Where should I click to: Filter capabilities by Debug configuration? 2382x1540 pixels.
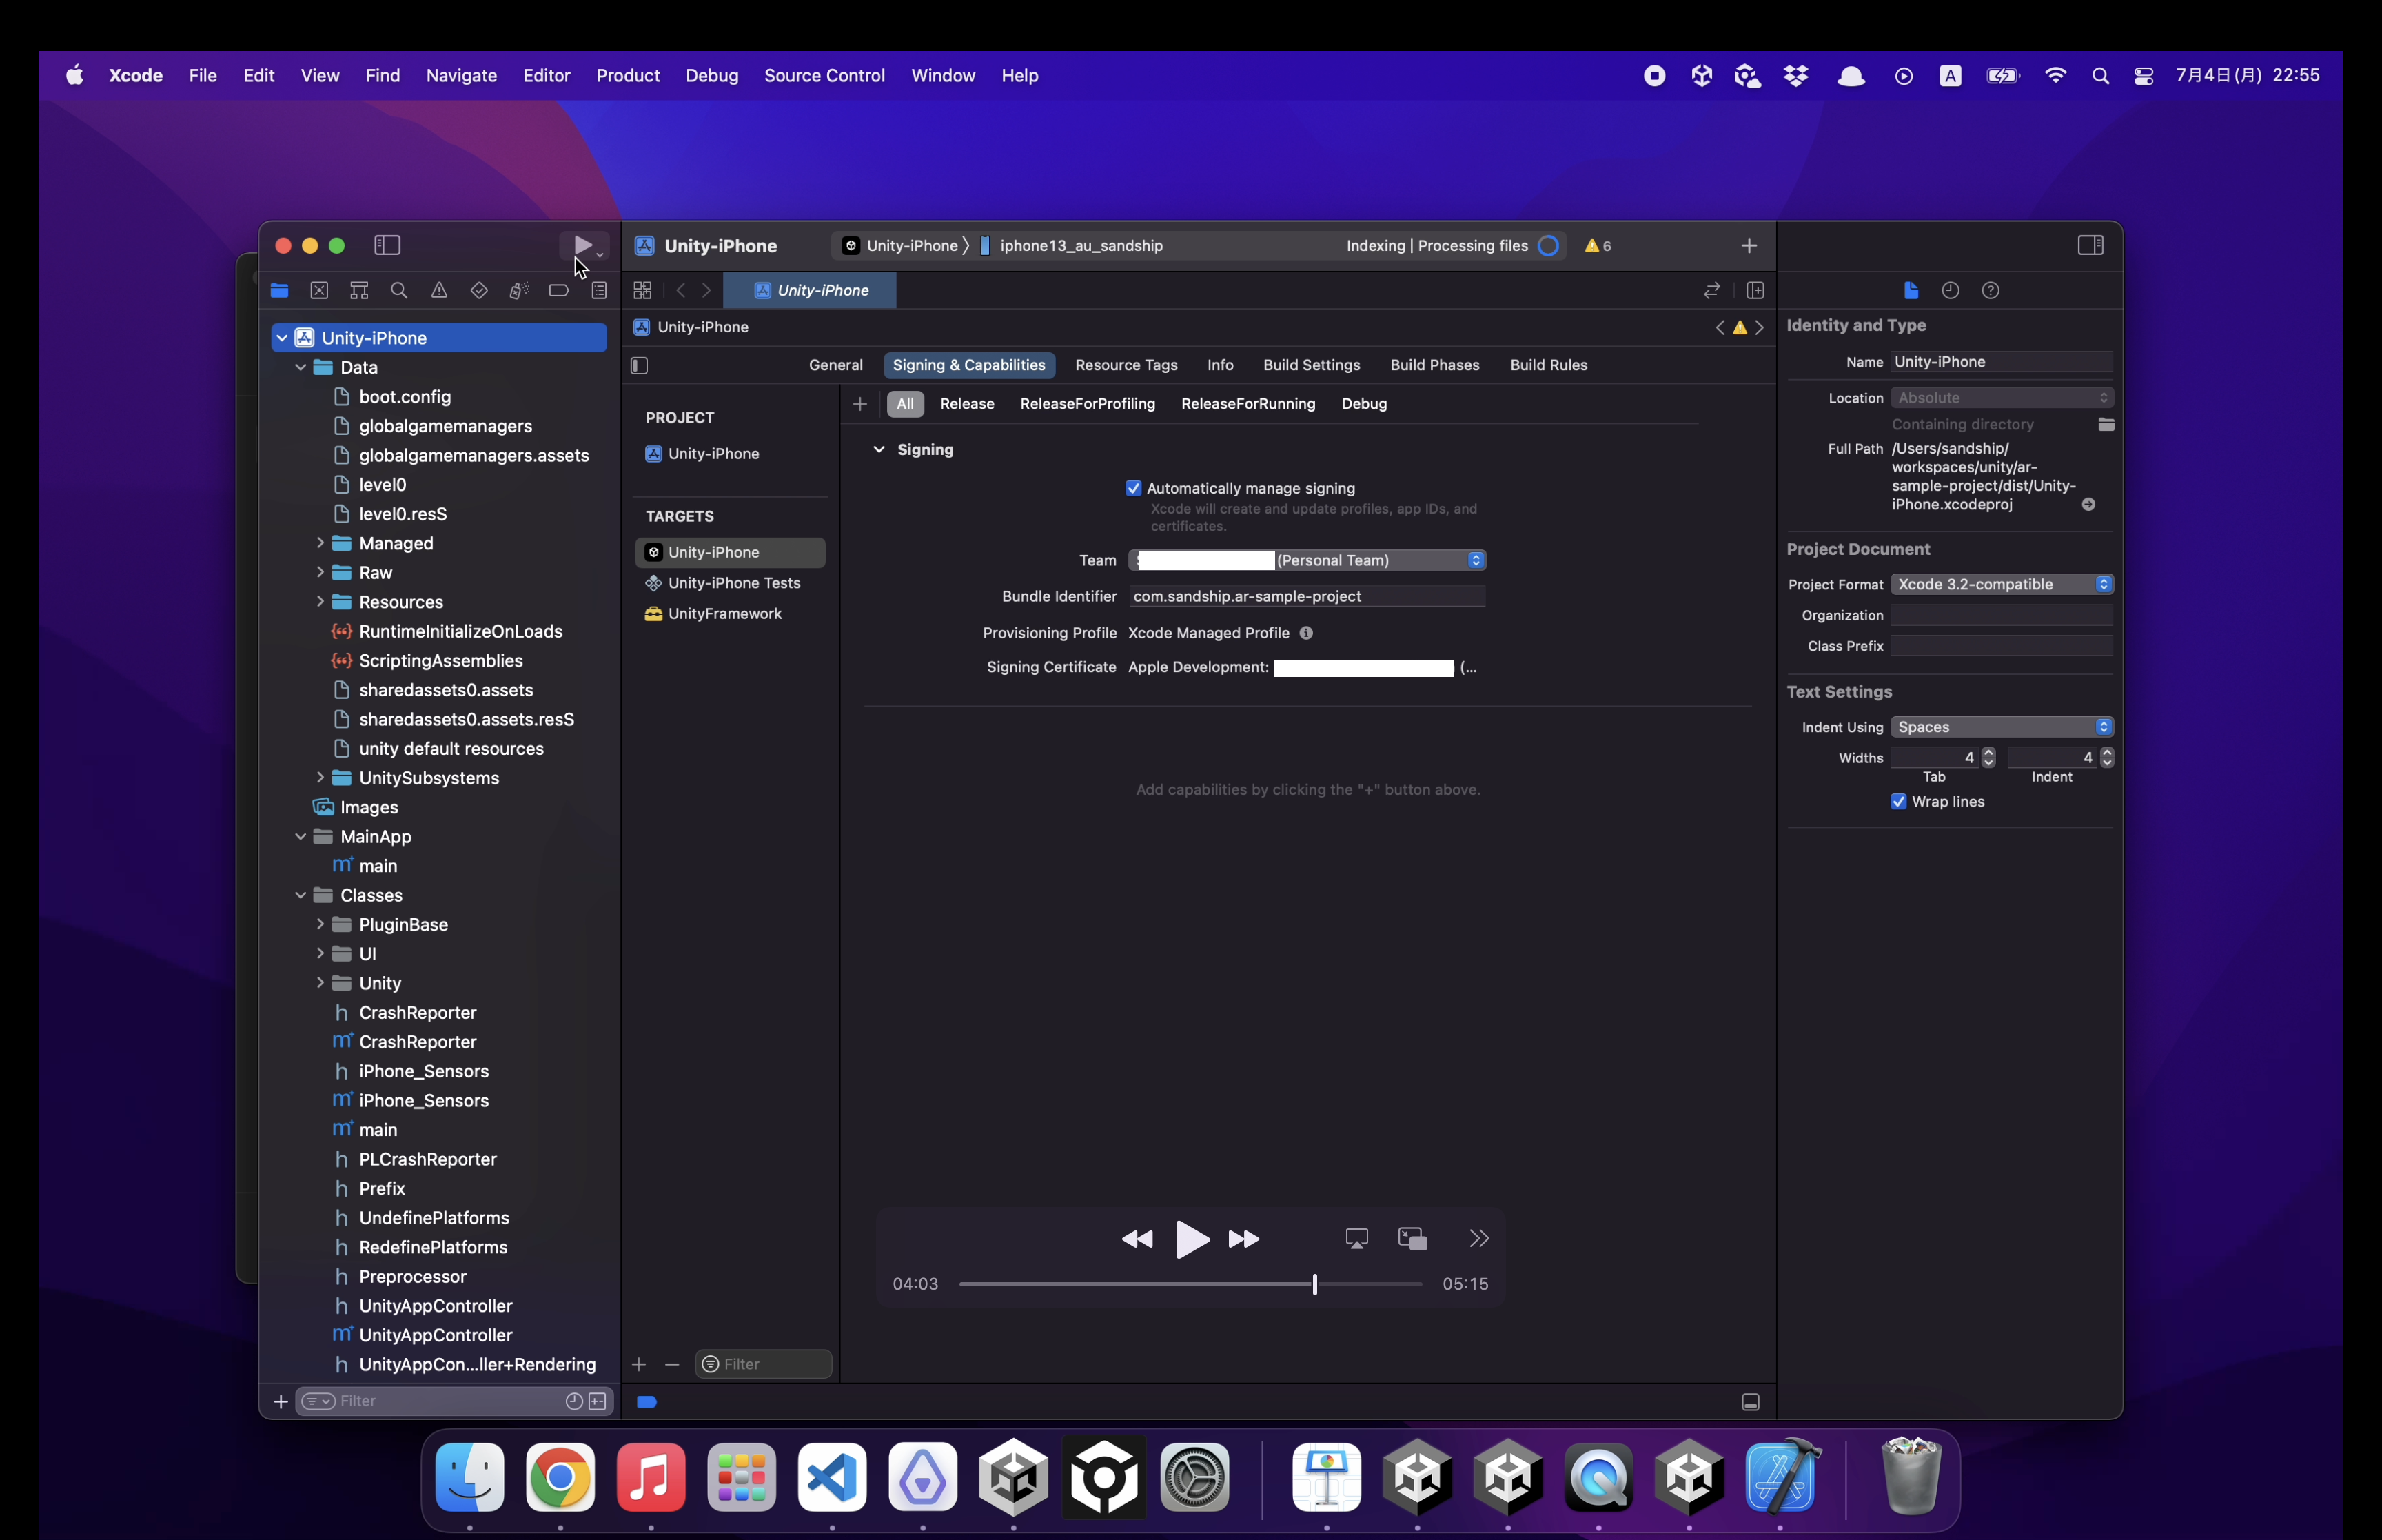(1363, 404)
